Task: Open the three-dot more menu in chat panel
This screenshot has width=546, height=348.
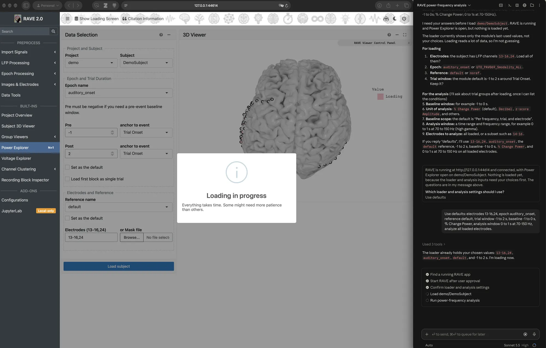Action: click(539, 5)
